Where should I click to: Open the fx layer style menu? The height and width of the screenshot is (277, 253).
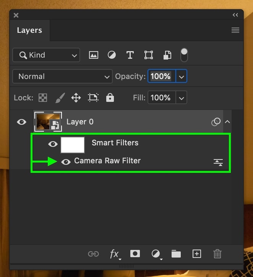115,254
